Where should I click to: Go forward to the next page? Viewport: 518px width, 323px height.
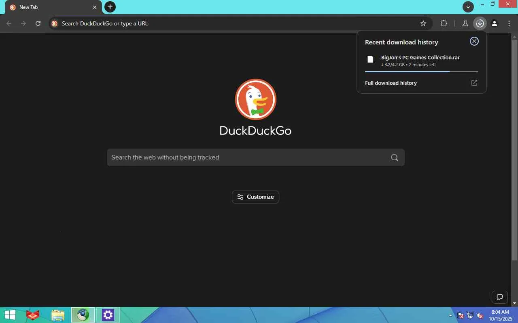pyautogui.click(x=23, y=23)
